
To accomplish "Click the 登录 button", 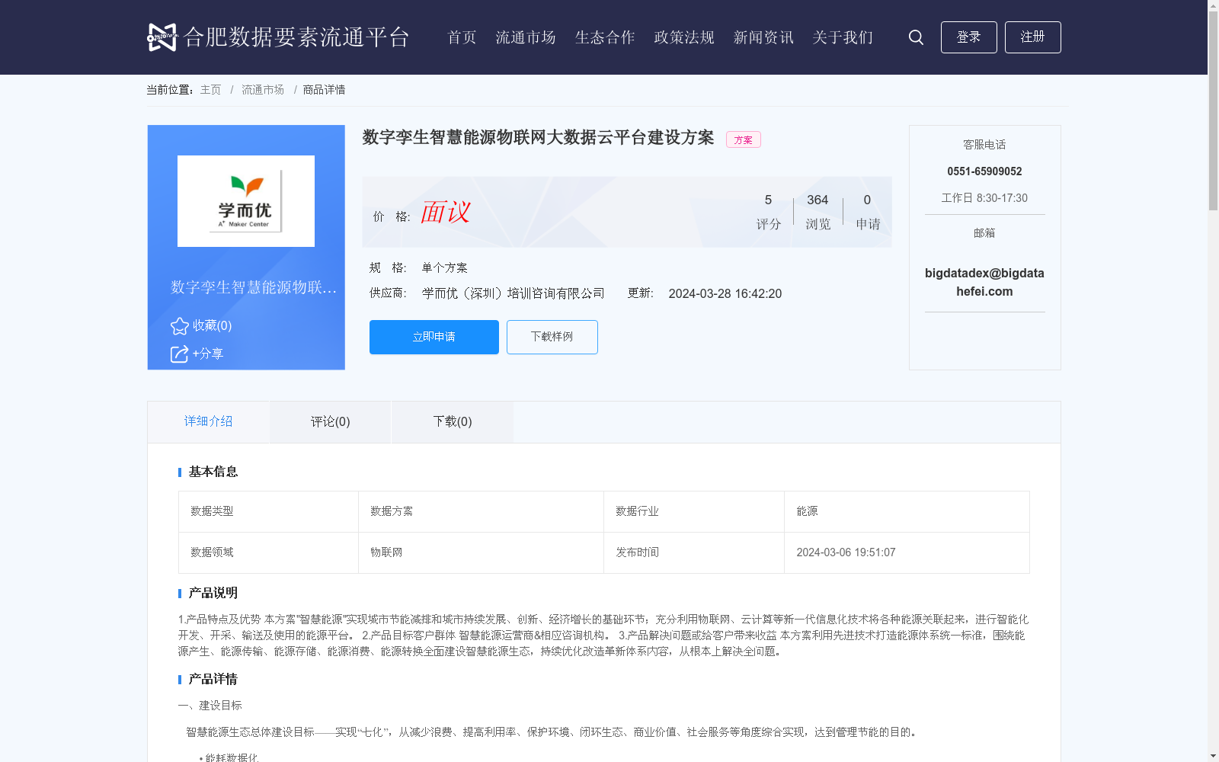I will 969,37.
